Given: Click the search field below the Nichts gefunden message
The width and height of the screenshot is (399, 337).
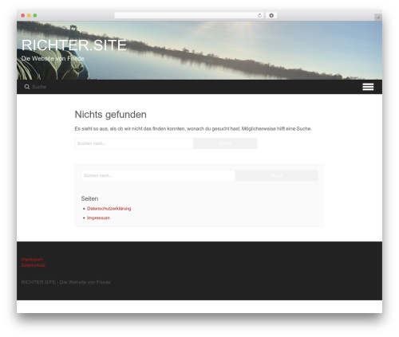Looking at the screenshot, I should [x=134, y=143].
